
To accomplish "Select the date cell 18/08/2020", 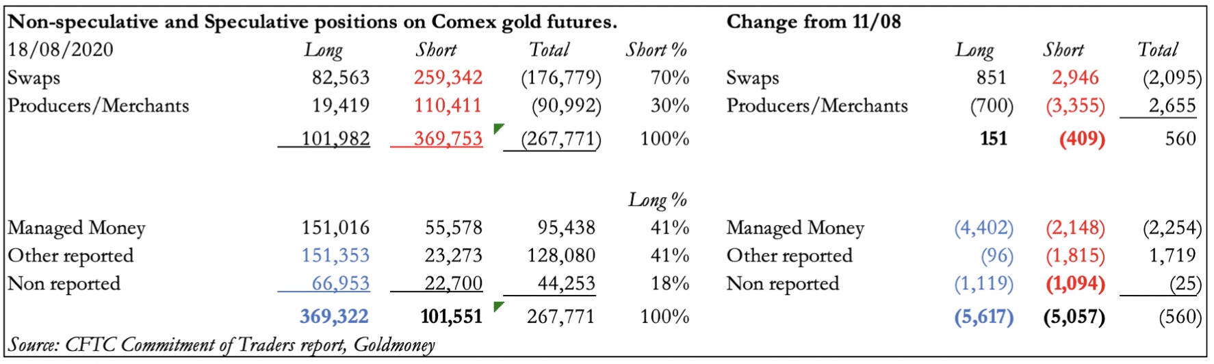I will coord(61,49).
